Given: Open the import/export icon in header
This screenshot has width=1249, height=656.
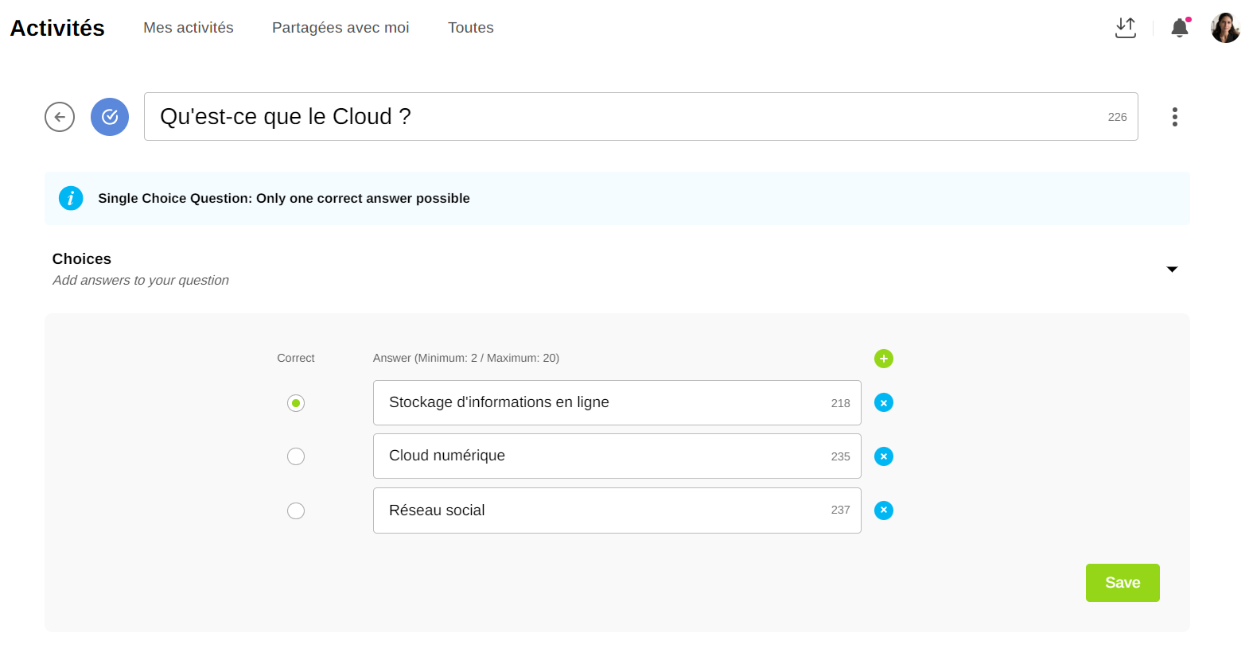Looking at the screenshot, I should click(x=1125, y=28).
